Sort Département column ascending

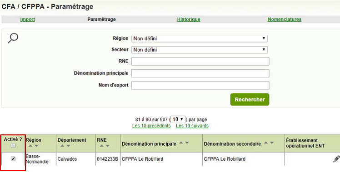[62, 146]
